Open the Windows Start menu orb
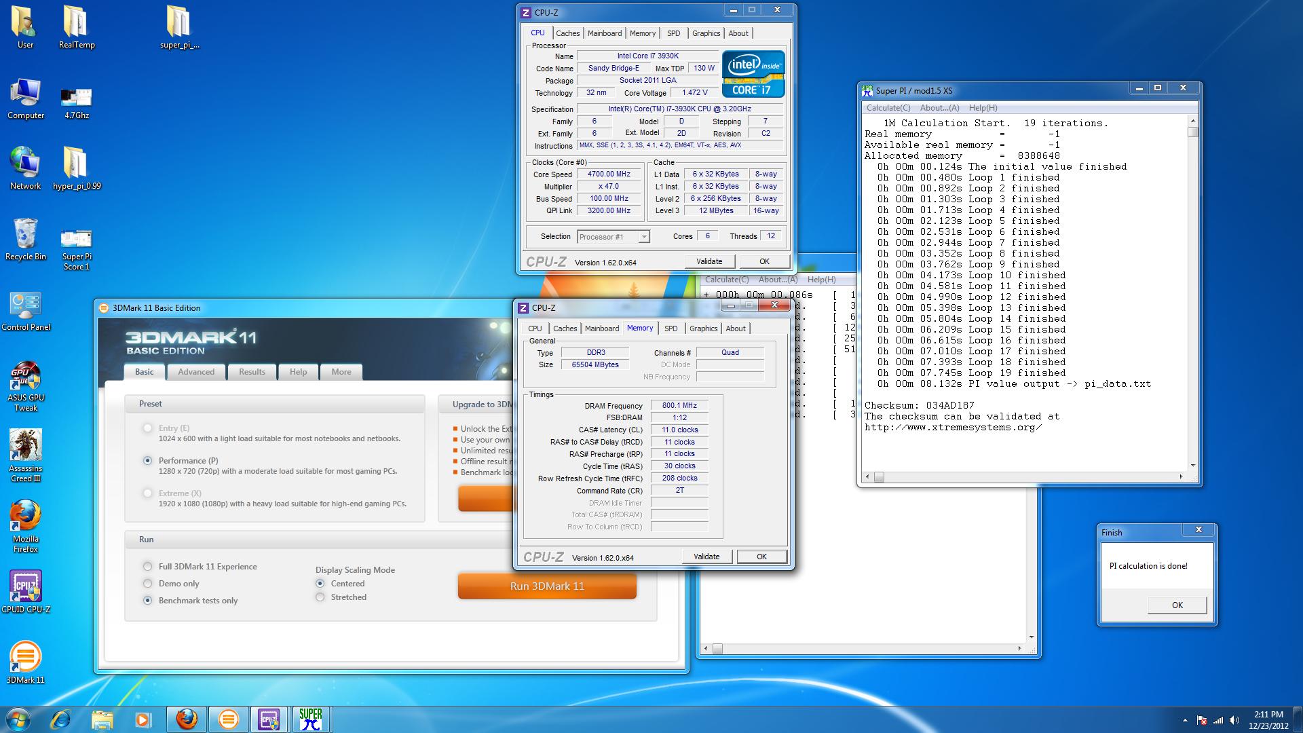 [18, 719]
